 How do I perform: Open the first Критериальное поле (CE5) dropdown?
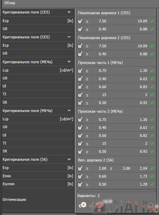point(69,12)
